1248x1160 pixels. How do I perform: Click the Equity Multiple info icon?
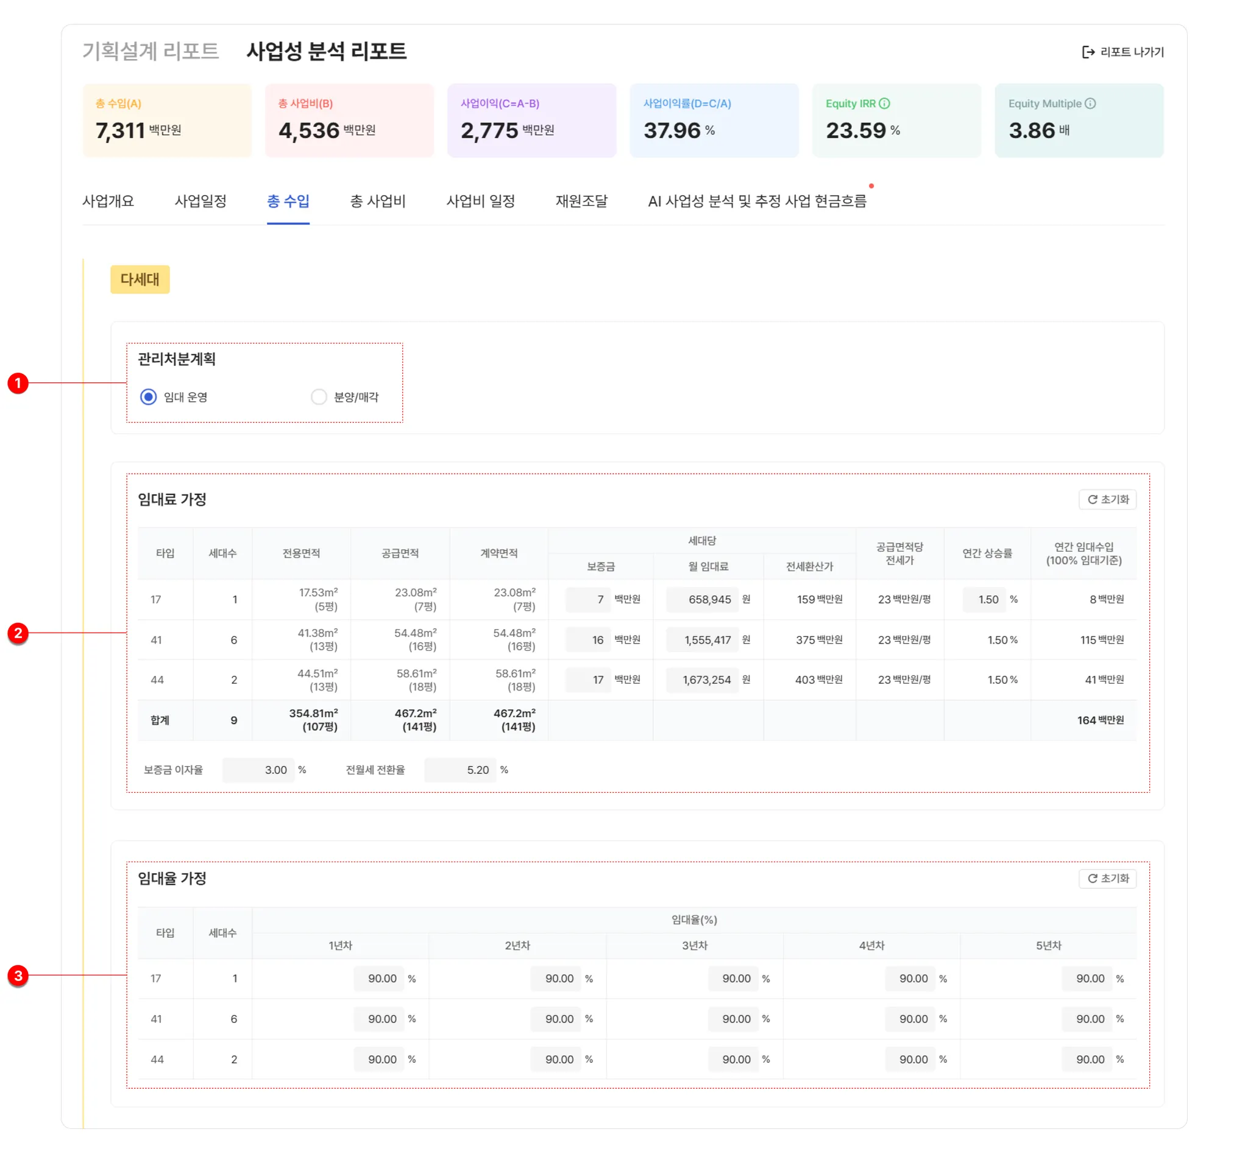click(x=1090, y=104)
